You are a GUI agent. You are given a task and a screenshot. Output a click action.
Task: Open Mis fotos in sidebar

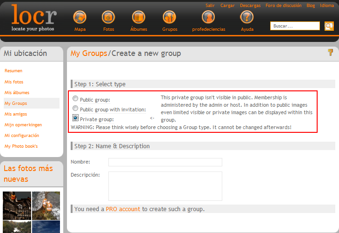(14, 82)
